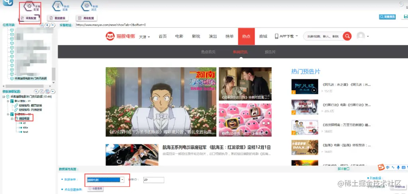
Task: Select the id field node
Action: click(24, 123)
